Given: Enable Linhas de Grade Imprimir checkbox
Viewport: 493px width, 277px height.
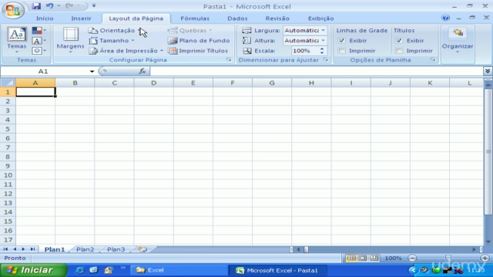Looking at the screenshot, I should tap(342, 51).
